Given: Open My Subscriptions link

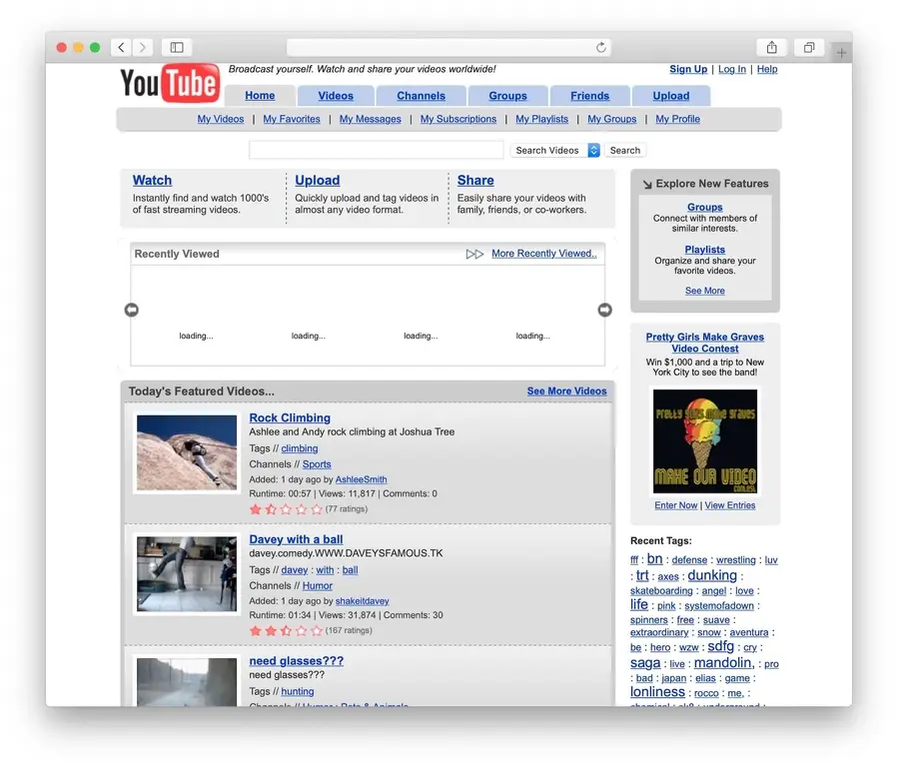Looking at the screenshot, I should pyautogui.click(x=457, y=119).
